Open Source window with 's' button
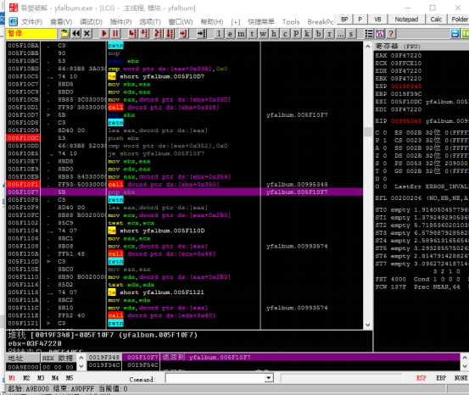 click(351, 34)
